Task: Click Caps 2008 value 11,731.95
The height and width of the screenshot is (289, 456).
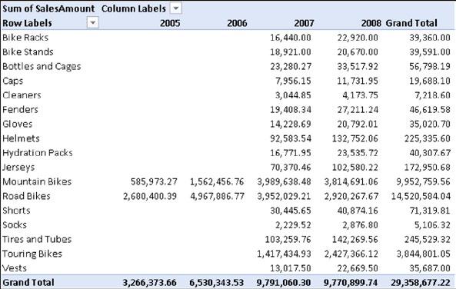Action: click(x=358, y=81)
